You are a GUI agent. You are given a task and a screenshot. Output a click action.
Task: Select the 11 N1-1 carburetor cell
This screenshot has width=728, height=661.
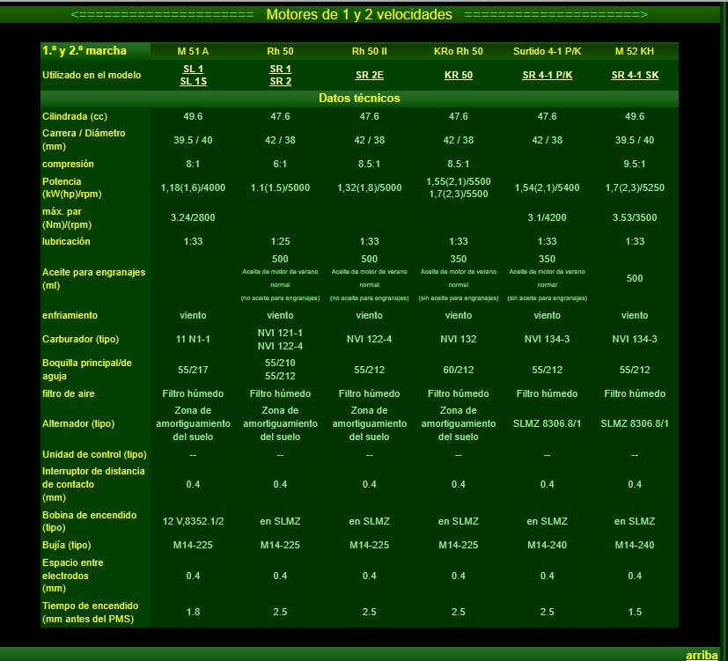[x=193, y=339]
